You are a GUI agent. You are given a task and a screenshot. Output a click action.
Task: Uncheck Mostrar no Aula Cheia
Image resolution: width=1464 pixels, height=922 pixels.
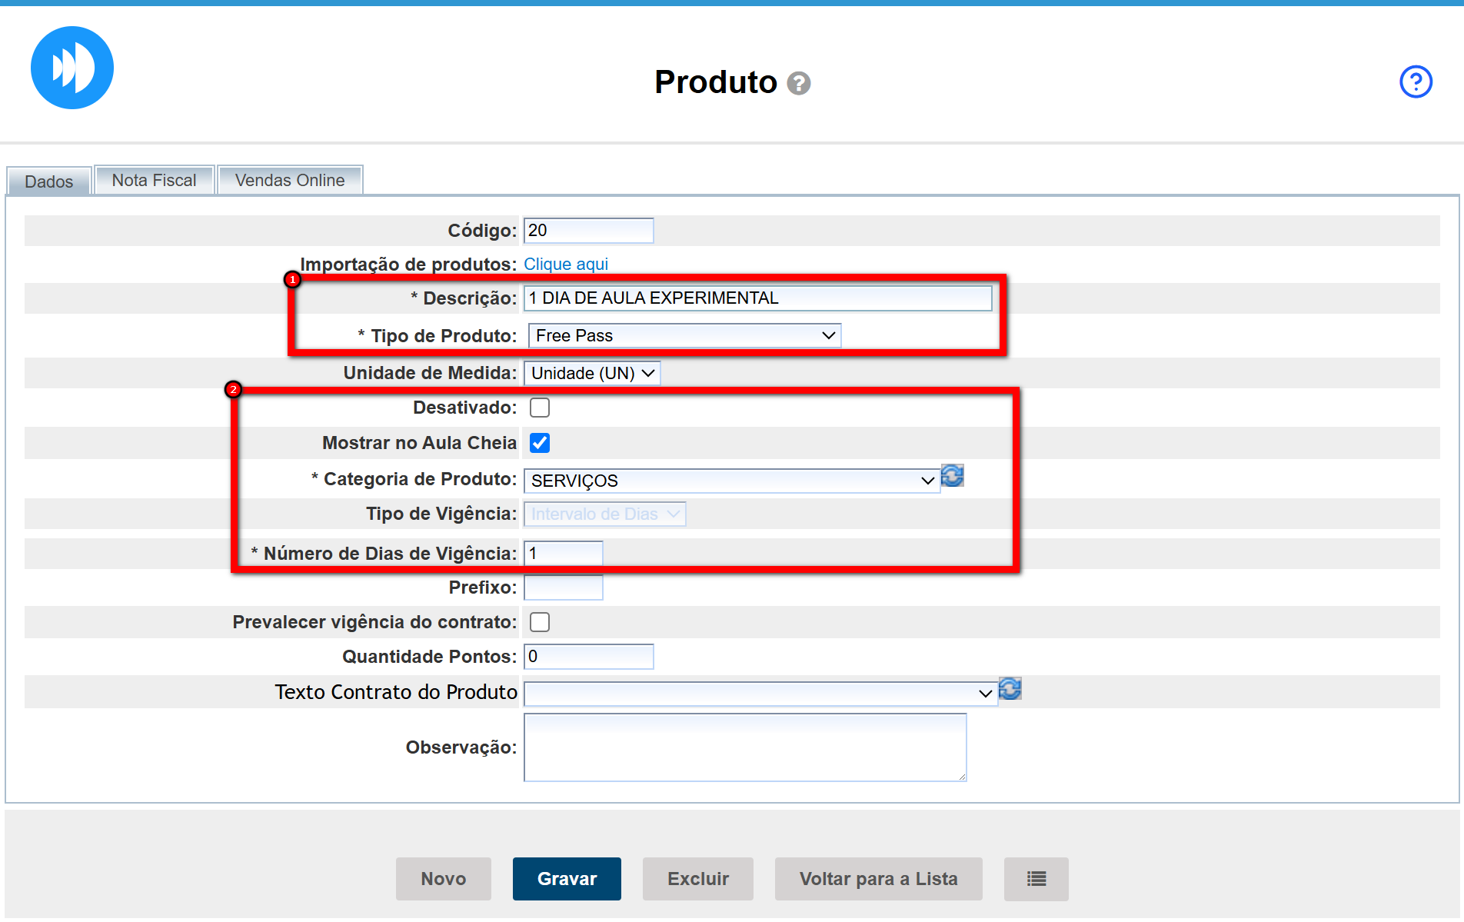[x=540, y=443]
